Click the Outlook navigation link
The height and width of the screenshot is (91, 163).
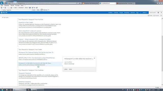point(110,13)
